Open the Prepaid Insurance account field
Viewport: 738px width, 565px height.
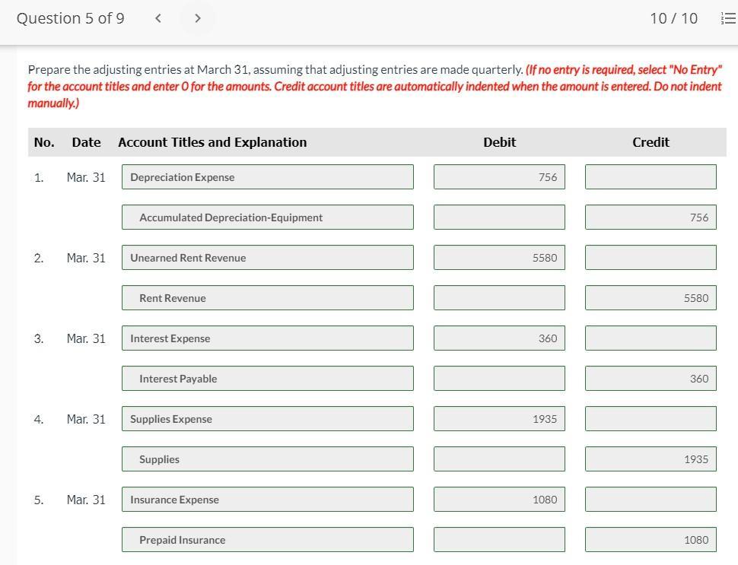[267, 540]
